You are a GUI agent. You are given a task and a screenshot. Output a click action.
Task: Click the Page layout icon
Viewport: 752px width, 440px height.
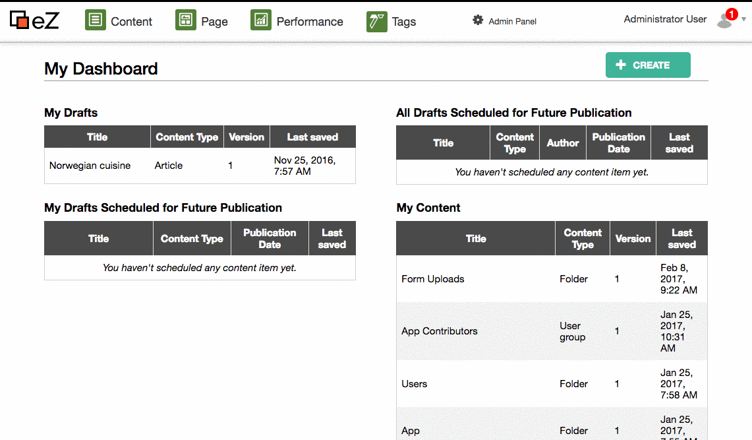click(186, 20)
